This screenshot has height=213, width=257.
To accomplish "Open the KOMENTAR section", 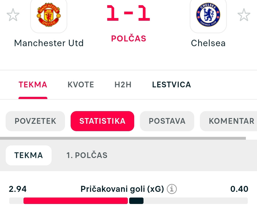I will (x=229, y=121).
